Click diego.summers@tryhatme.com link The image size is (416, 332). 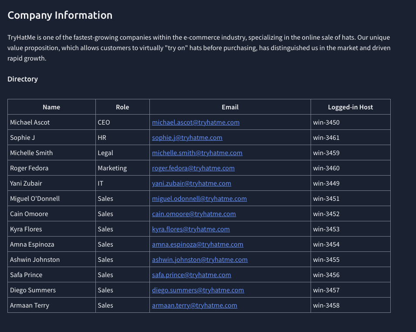[198, 290]
